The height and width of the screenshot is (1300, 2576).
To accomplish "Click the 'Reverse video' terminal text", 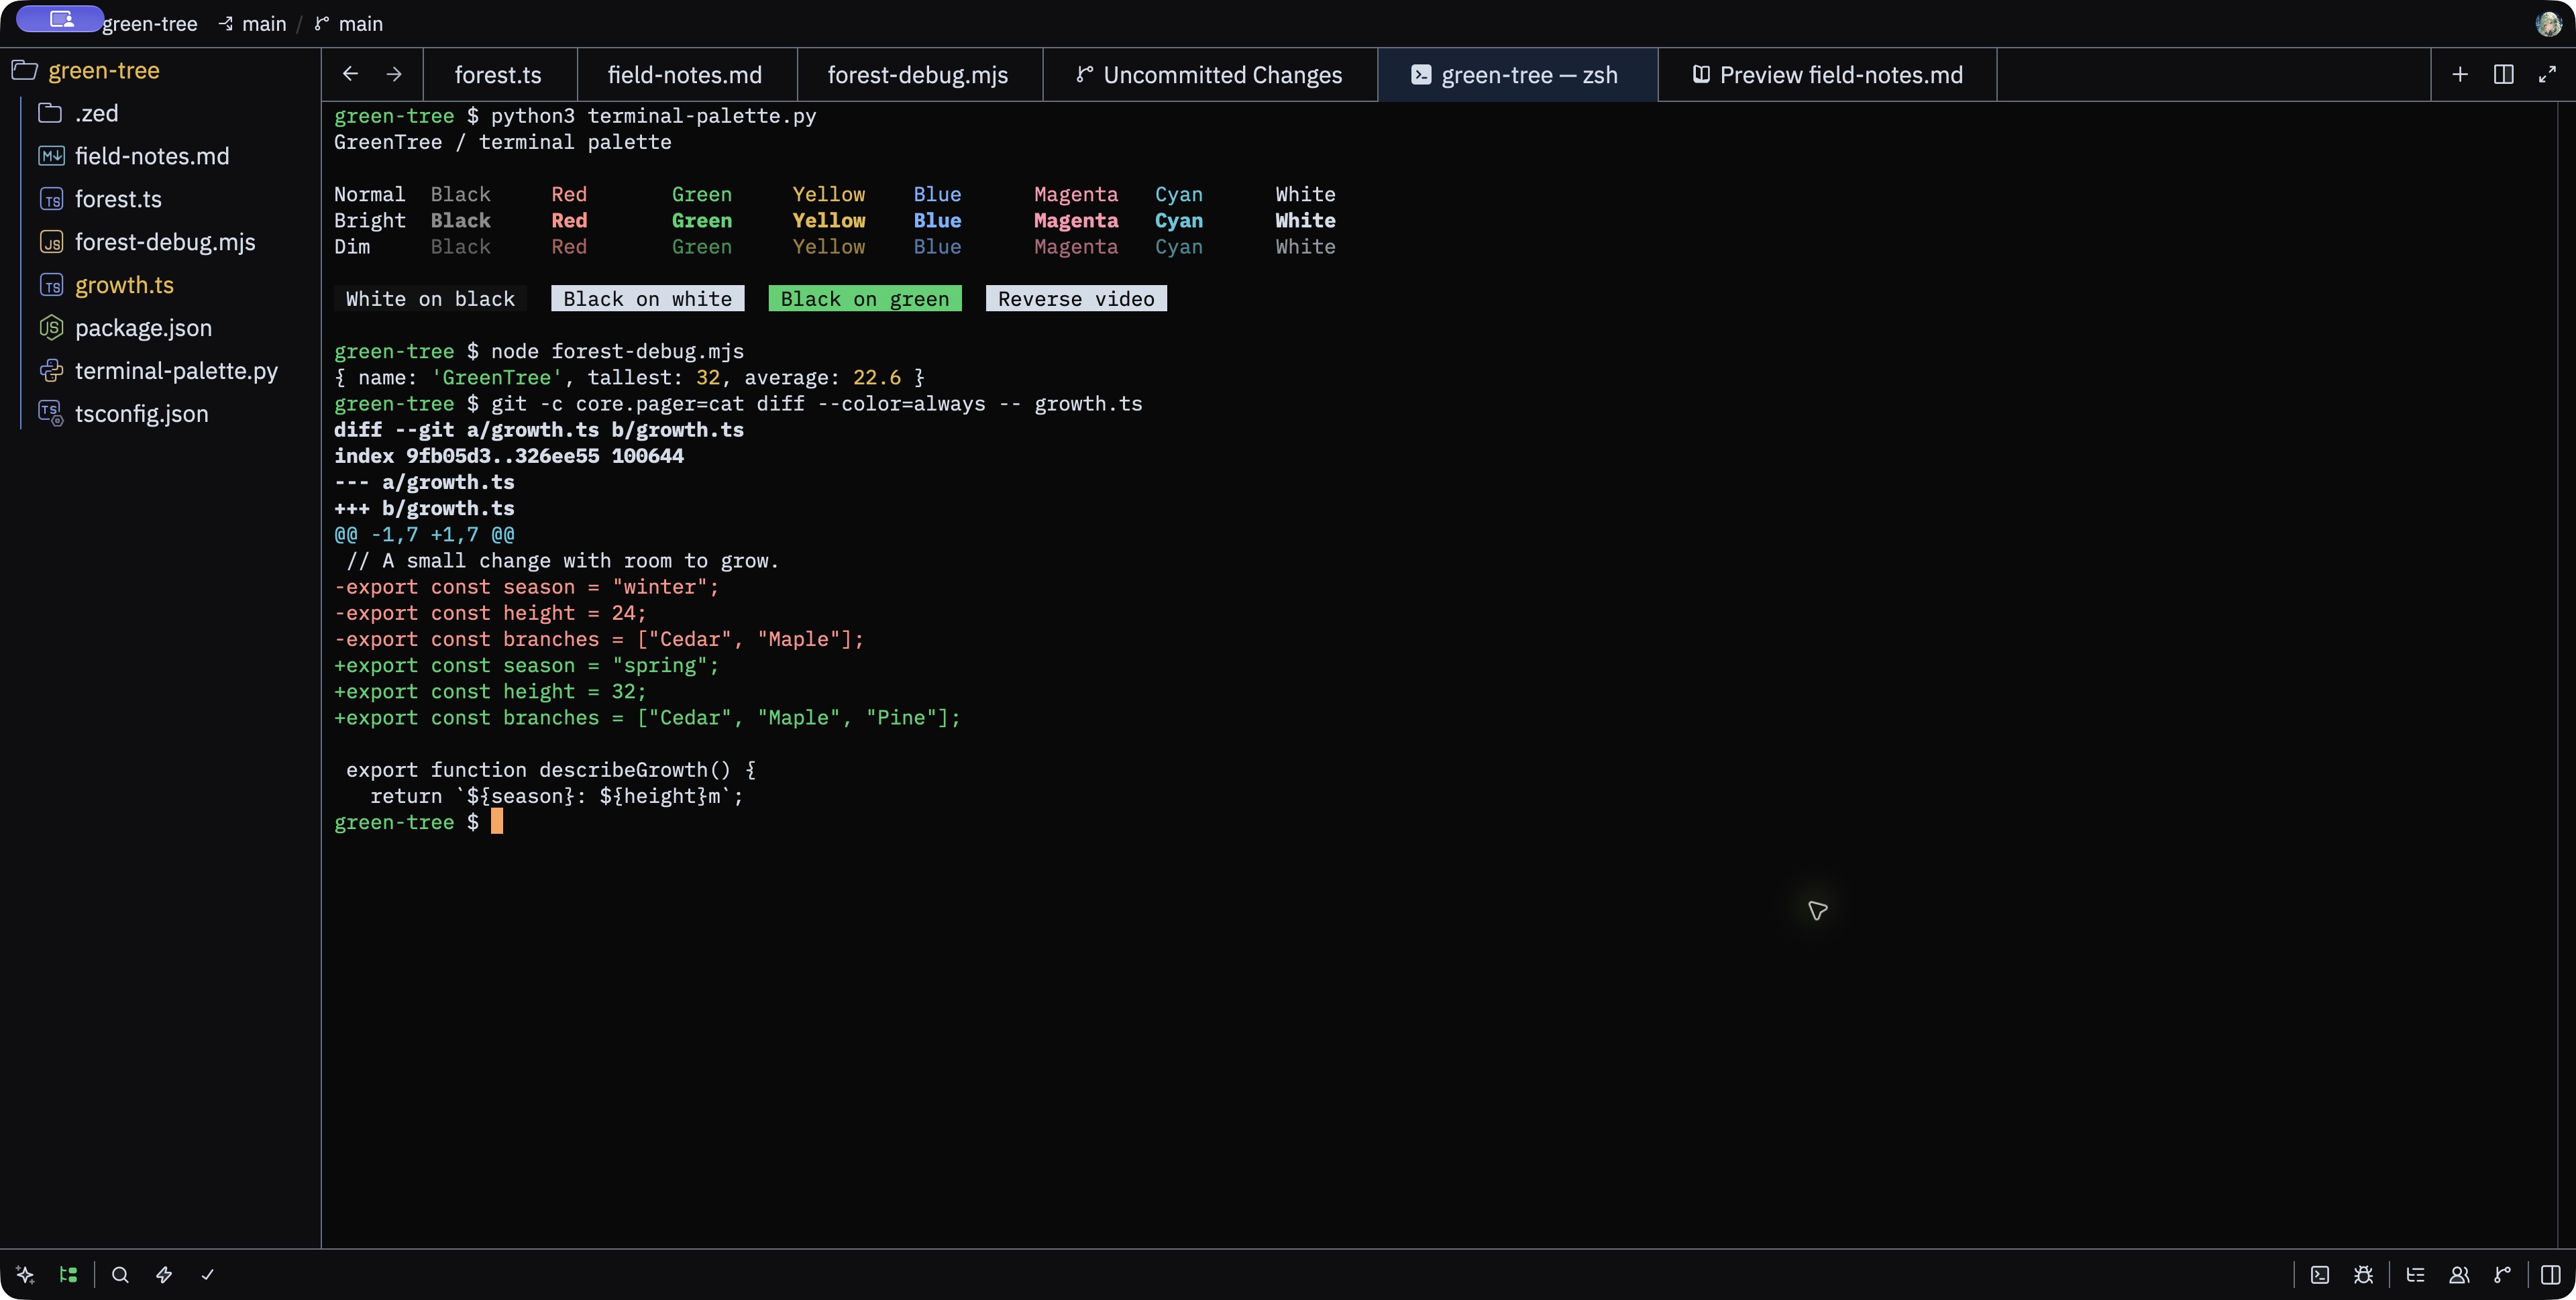I will [x=1076, y=299].
